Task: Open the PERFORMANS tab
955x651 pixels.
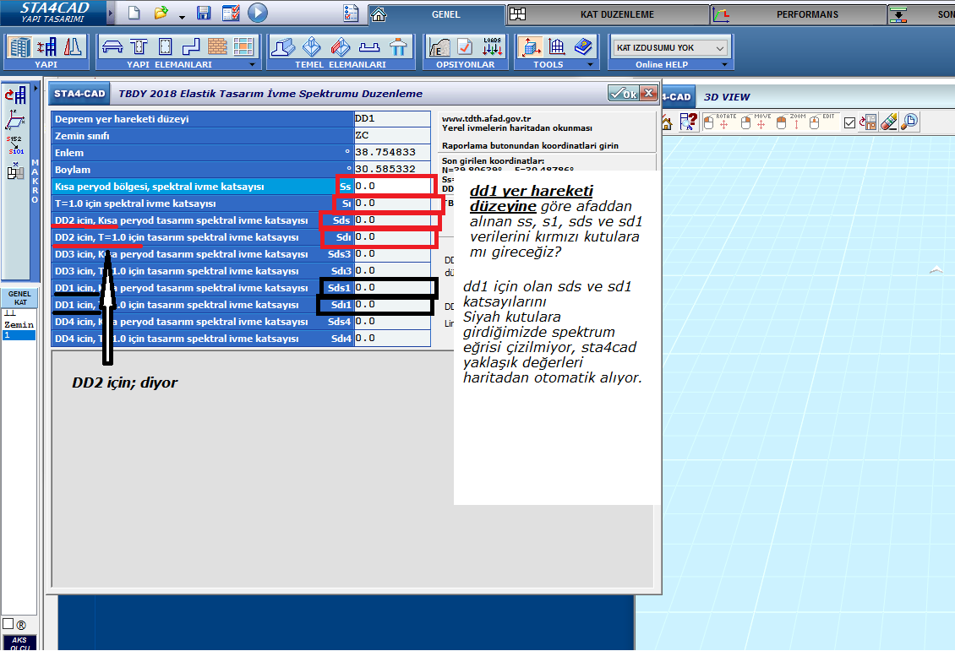Action: [x=806, y=14]
